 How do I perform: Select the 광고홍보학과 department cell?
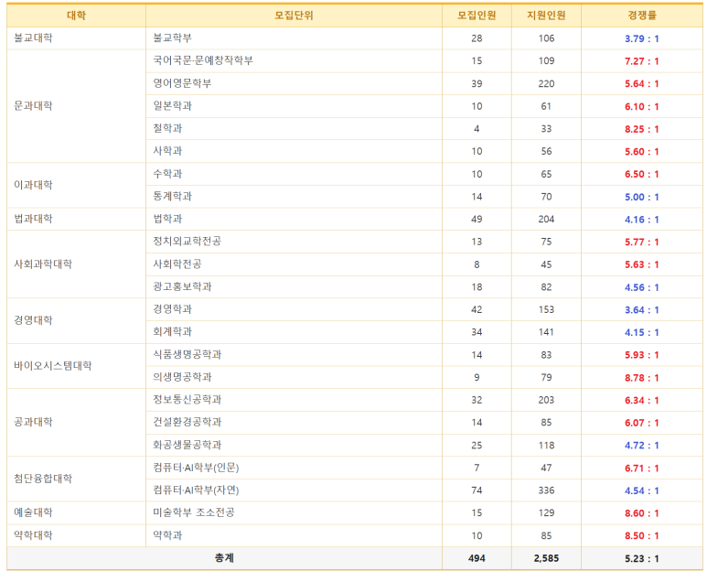[183, 287]
